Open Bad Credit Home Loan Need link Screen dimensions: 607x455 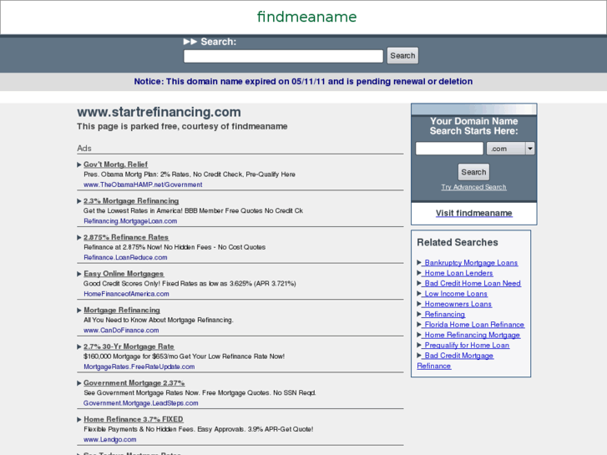pyautogui.click(x=473, y=283)
